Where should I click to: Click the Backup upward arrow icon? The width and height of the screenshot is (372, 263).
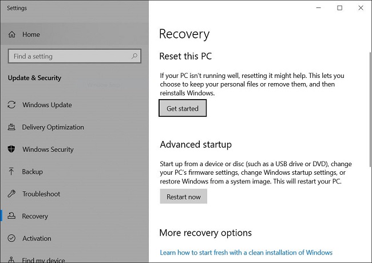(11, 171)
